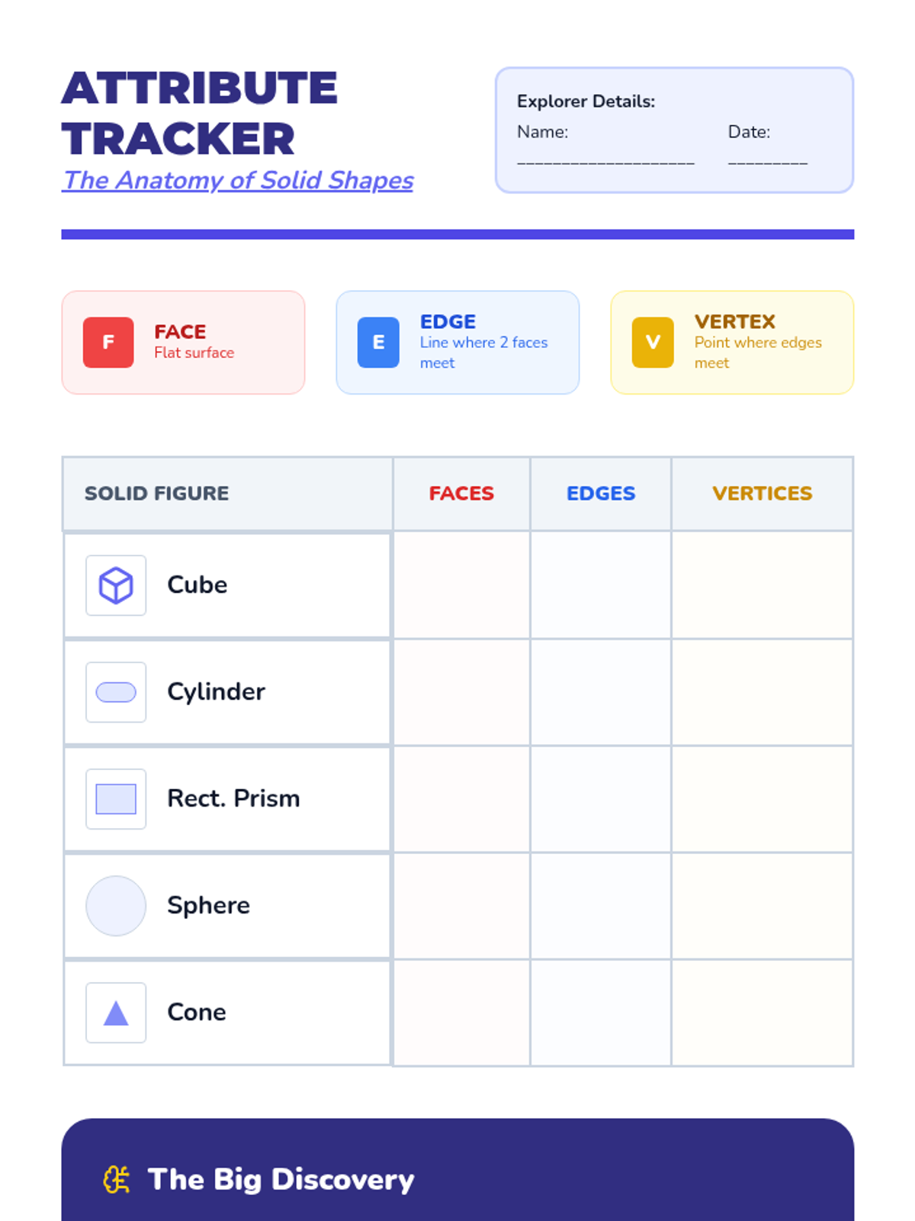Click the cone triangle icon
The image size is (915, 1221).
pyautogui.click(x=116, y=1013)
